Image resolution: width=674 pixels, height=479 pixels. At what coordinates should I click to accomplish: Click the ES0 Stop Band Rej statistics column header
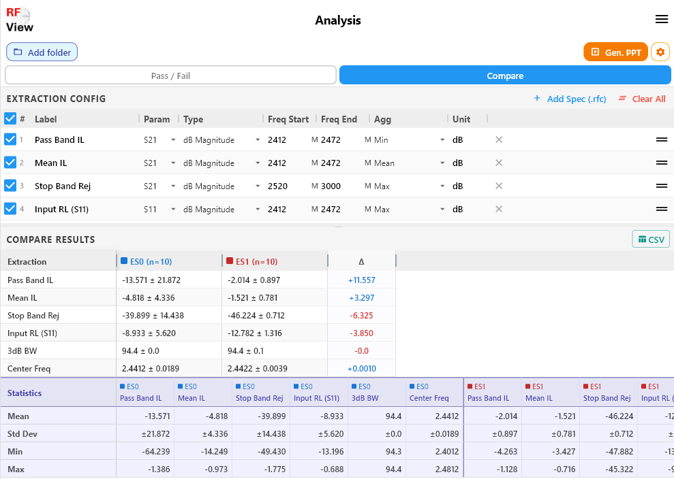tap(260, 393)
